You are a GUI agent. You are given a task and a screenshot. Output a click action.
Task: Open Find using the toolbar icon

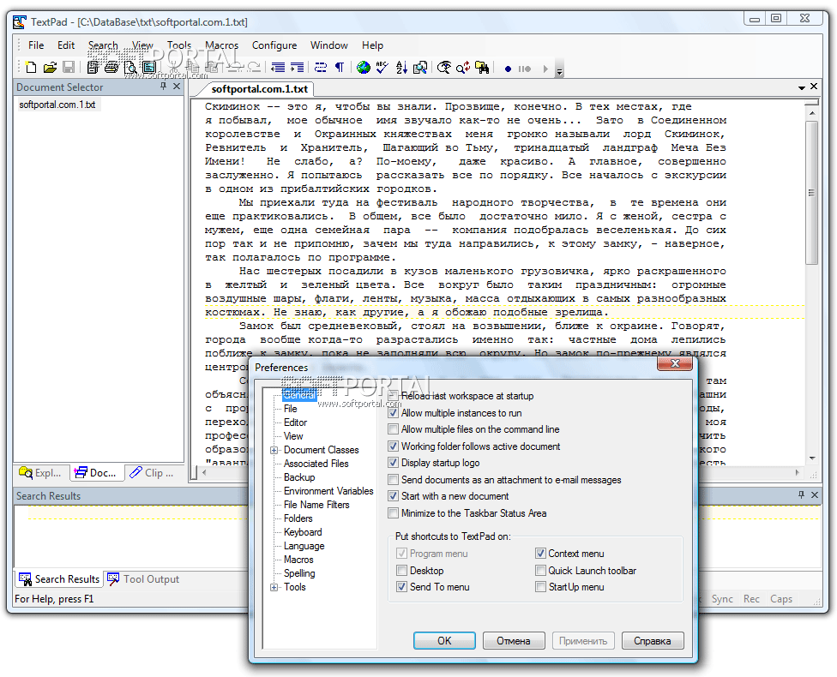click(444, 68)
